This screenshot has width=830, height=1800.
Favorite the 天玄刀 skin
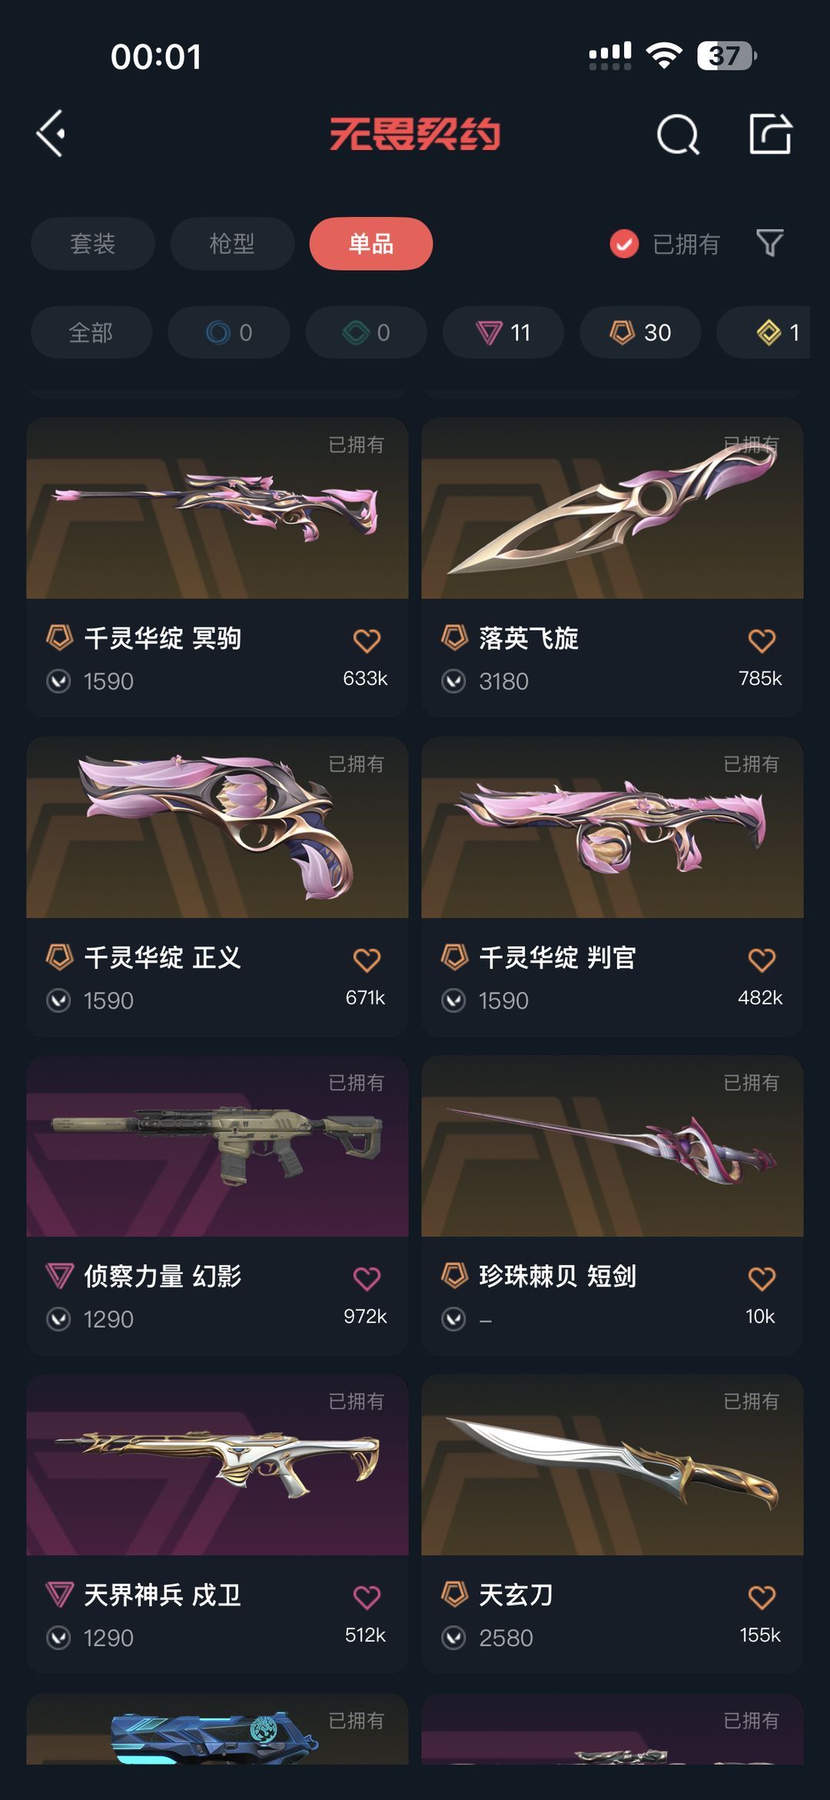pyautogui.click(x=762, y=1597)
